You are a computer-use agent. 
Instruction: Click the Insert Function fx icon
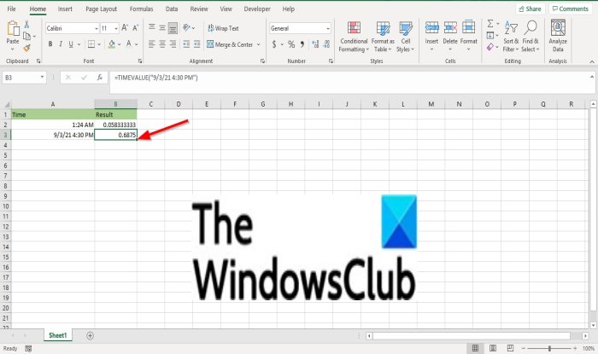point(100,78)
